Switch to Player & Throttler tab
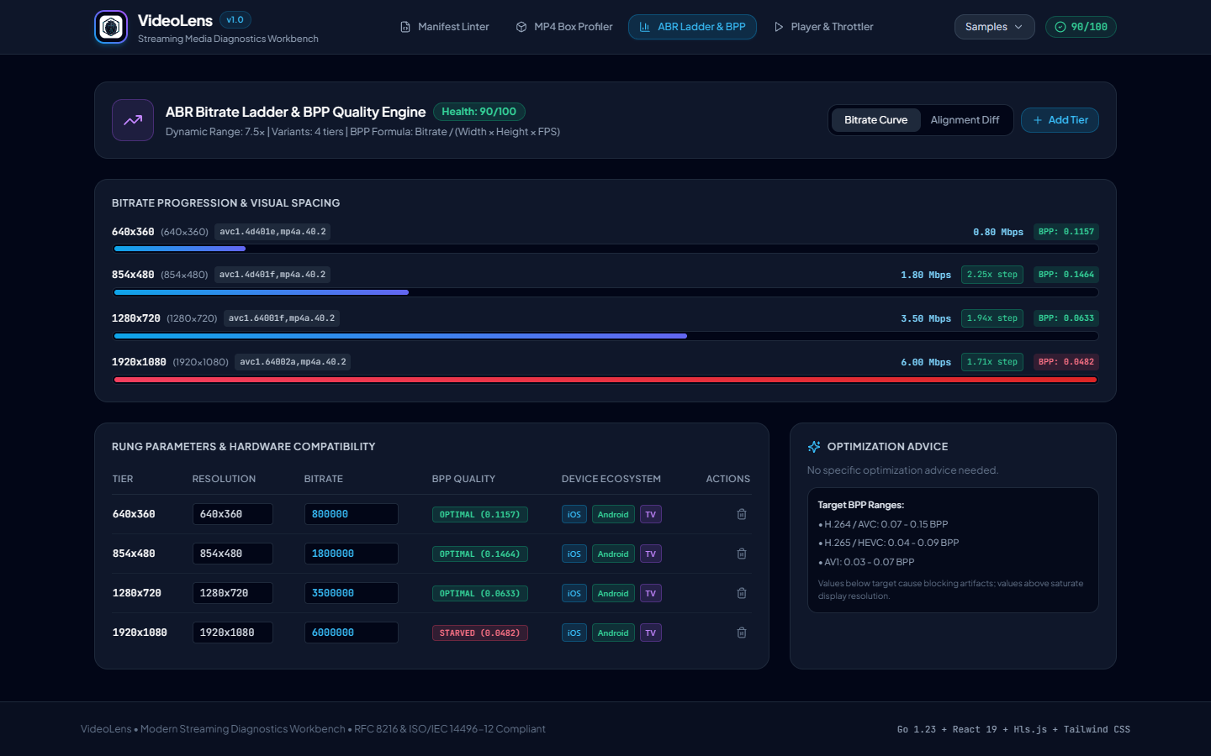1211x756 pixels. click(x=823, y=27)
